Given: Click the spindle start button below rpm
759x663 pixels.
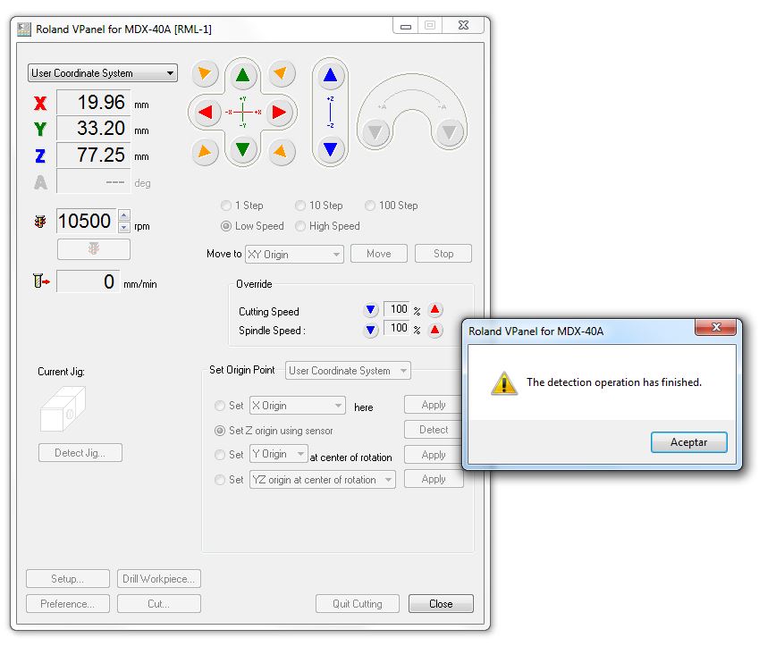Looking at the screenshot, I should click(94, 248).
